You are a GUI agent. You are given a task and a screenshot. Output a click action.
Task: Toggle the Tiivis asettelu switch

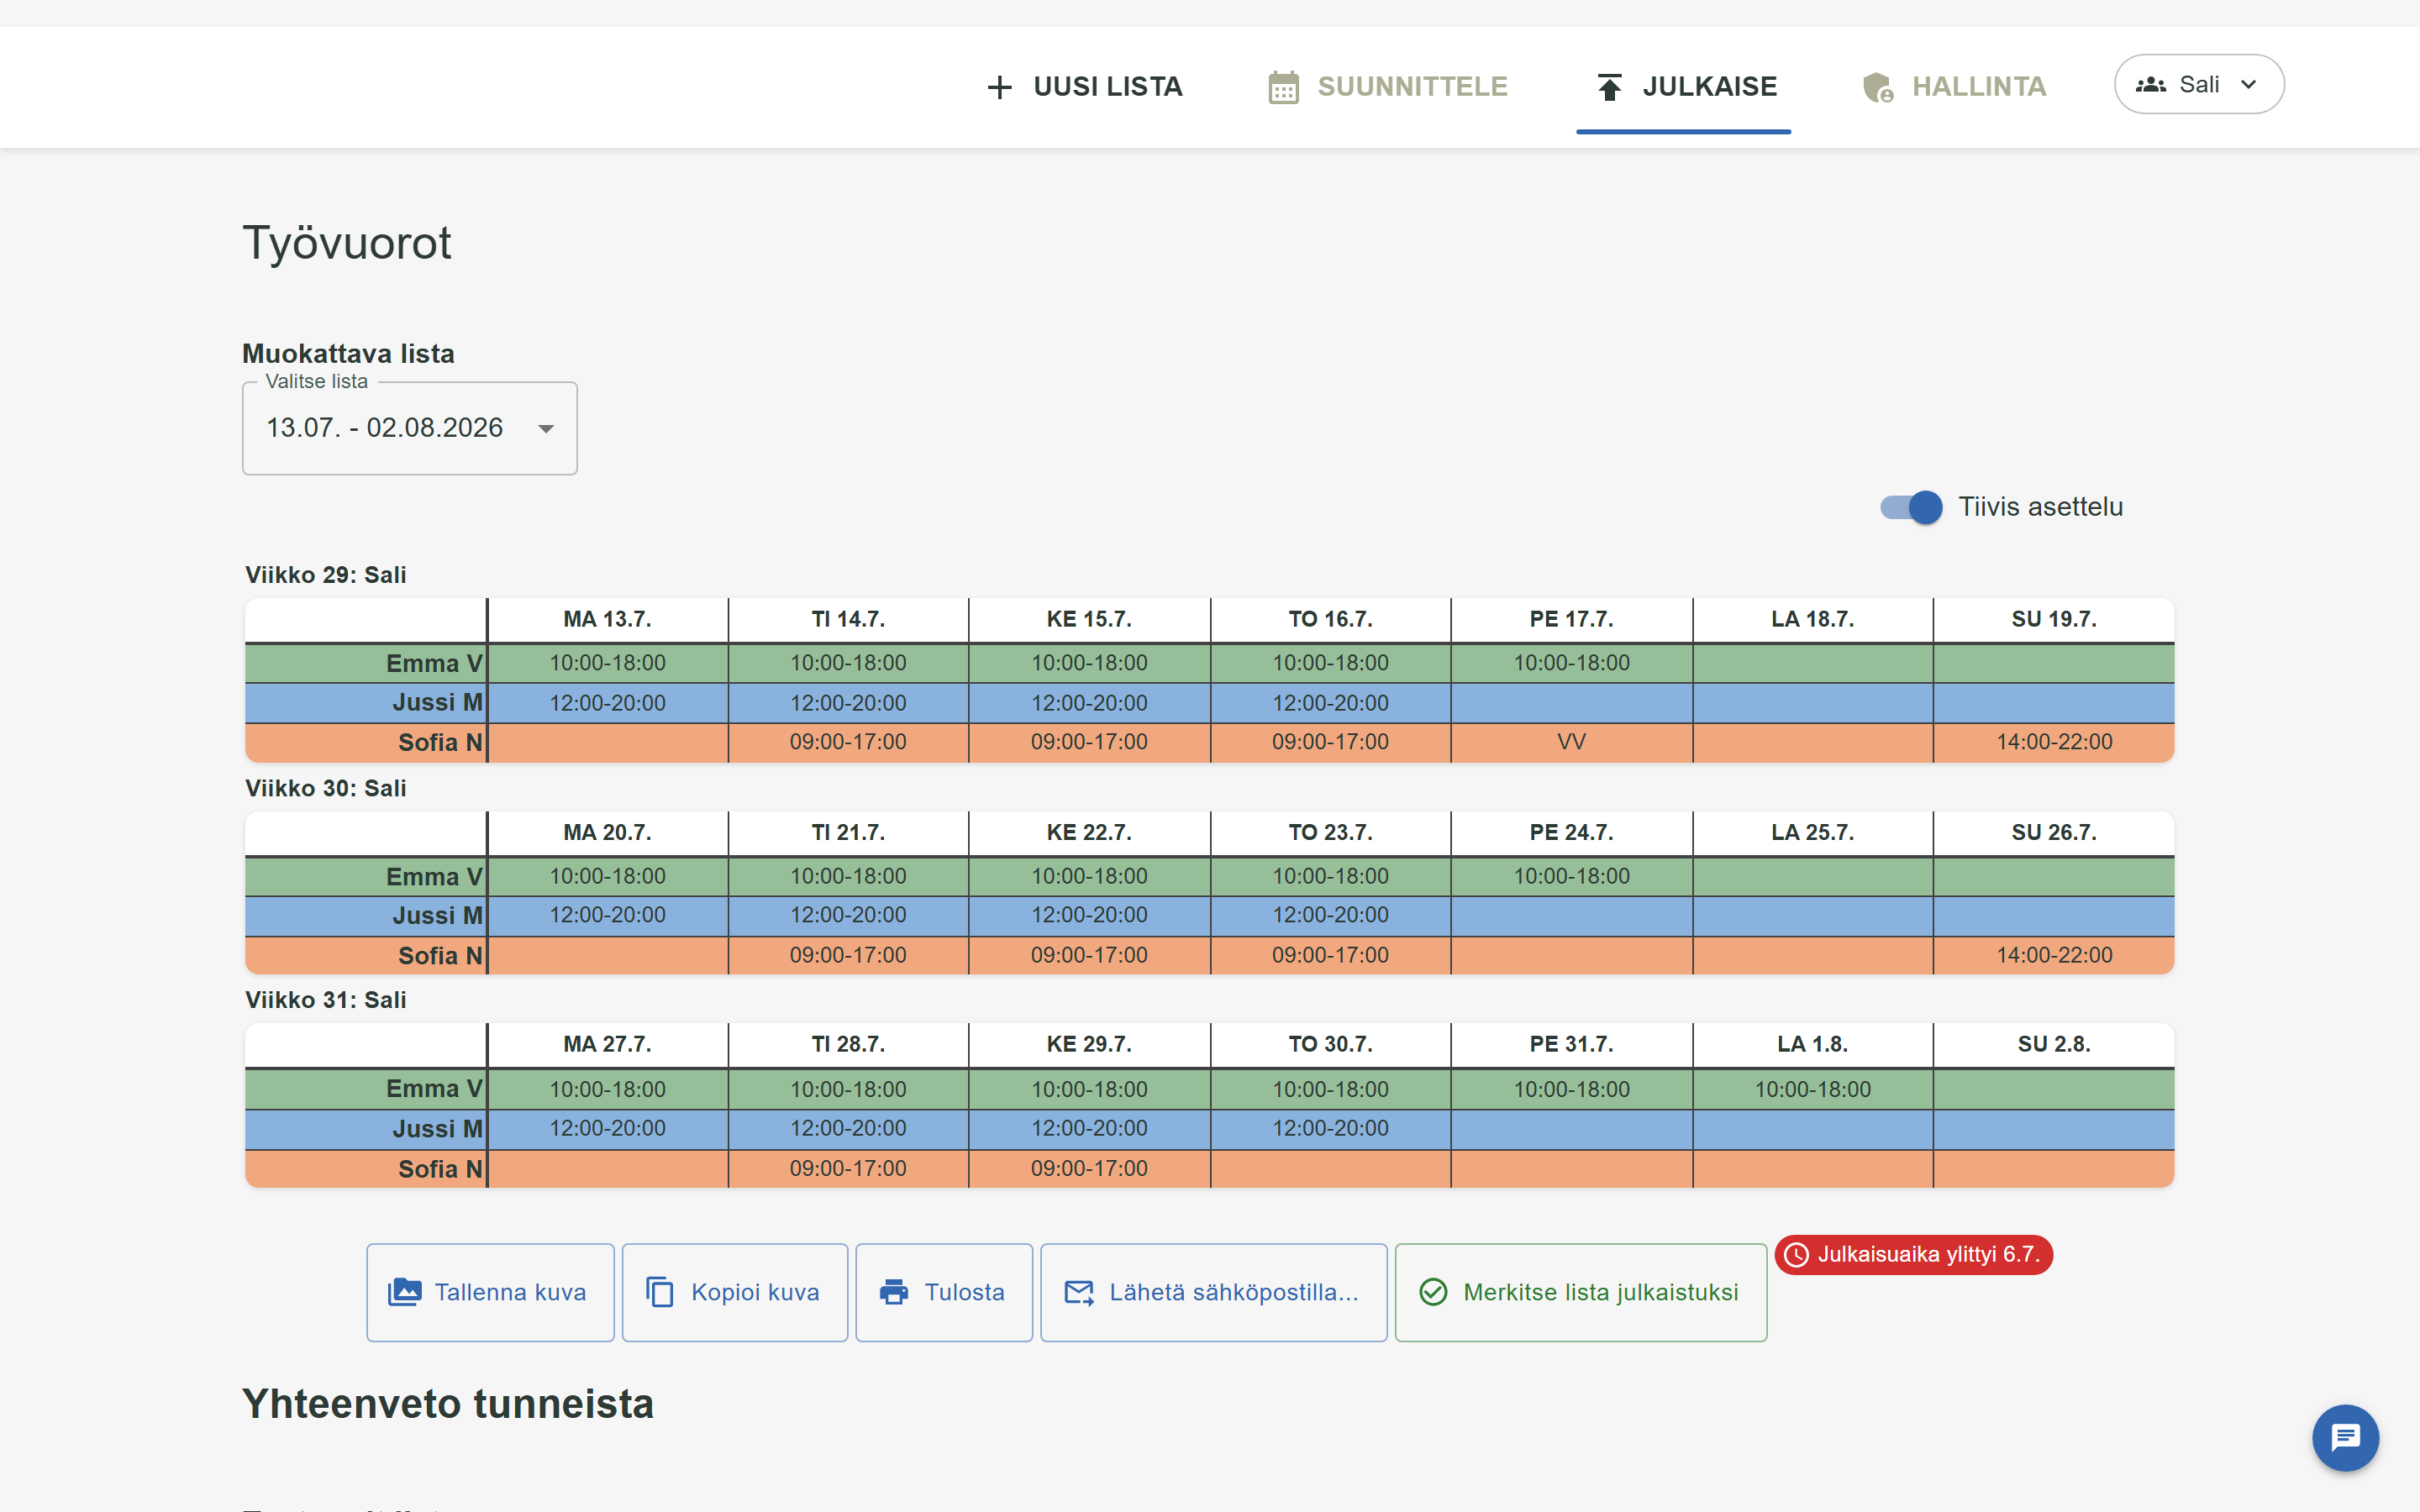tap(1911, 507)
